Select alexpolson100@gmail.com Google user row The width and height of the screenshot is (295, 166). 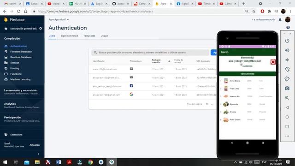153,95
